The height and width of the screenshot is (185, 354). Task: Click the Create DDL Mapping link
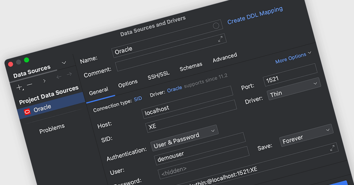(255, 15)
